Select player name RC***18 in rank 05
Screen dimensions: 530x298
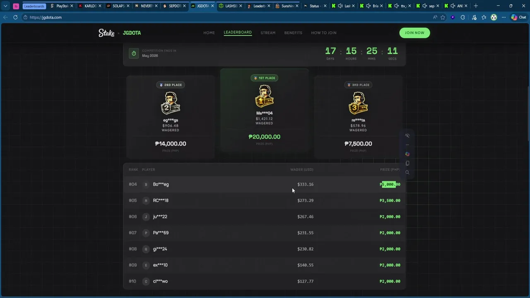tap(161, 200)
